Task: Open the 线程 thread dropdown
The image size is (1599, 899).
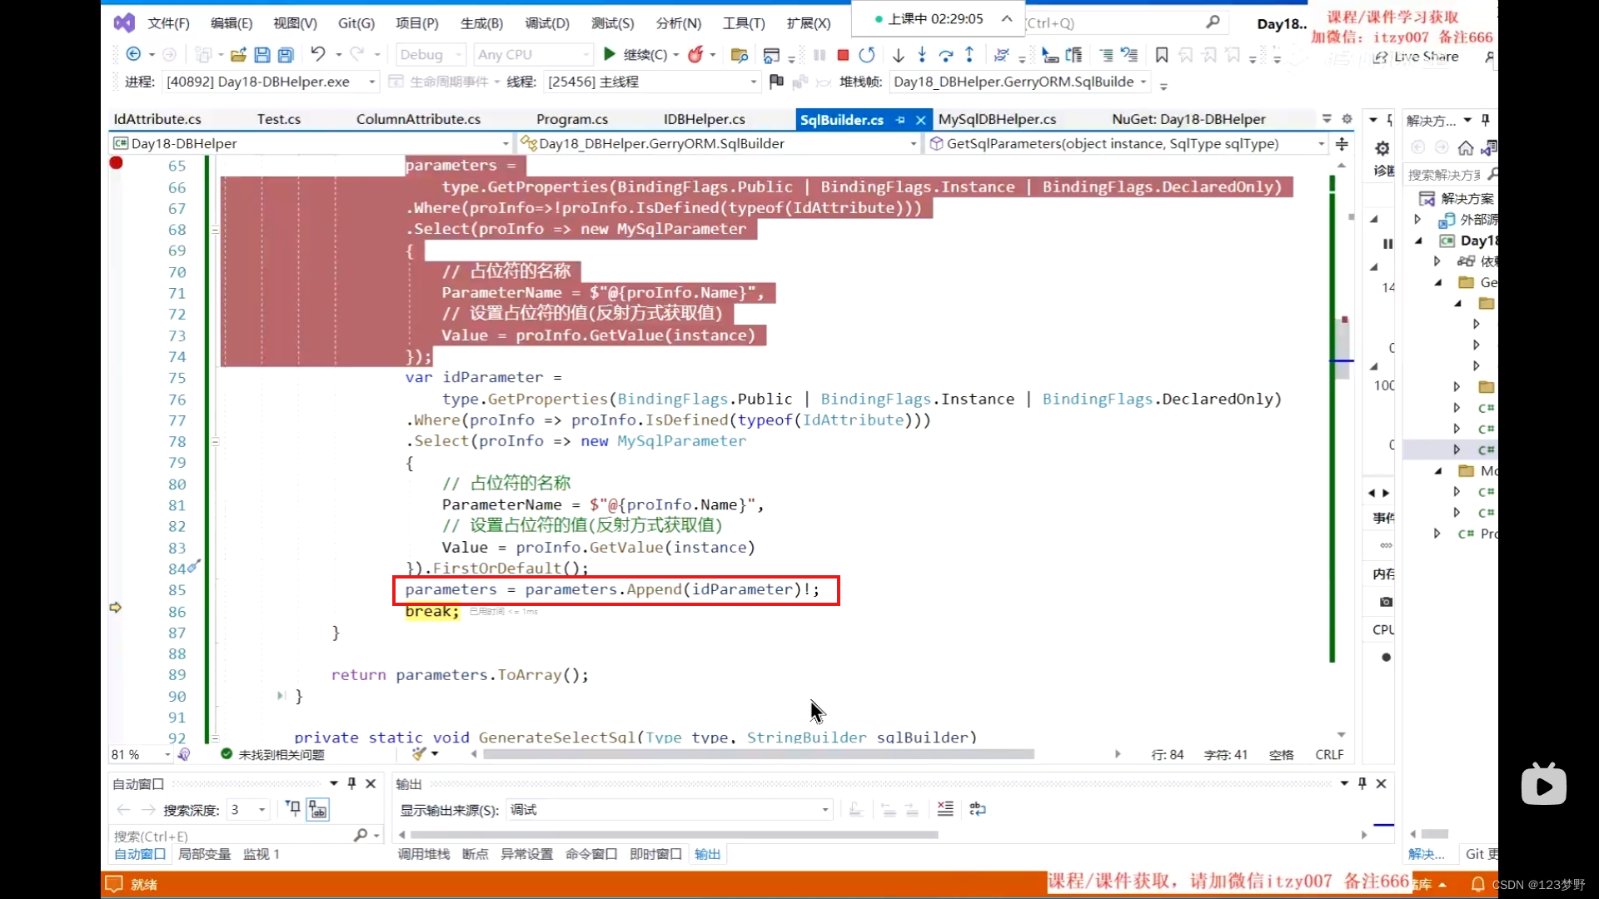Action: point(651,82)
